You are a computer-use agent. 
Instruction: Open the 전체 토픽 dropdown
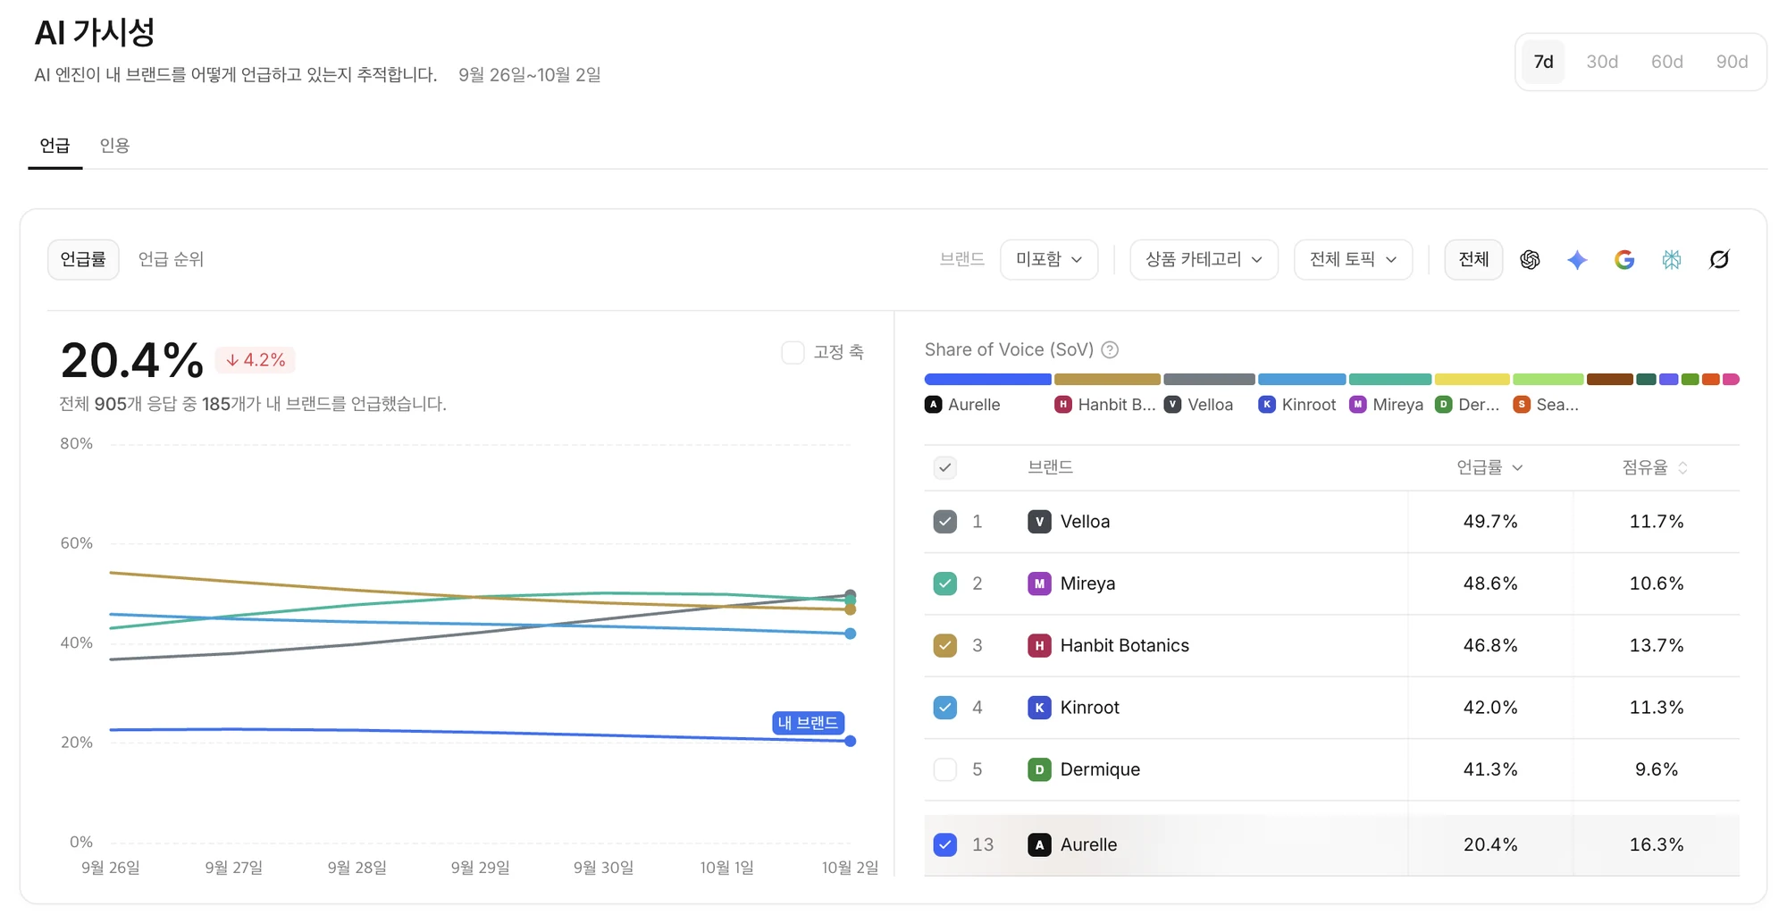point(1353,260)
